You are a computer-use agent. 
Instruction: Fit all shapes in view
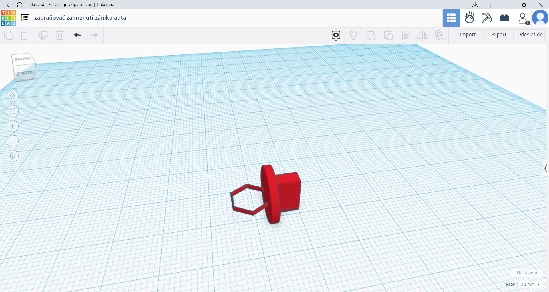coord(13,111)
